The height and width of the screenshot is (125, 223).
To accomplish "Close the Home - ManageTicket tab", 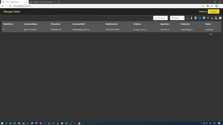I will tap(27, 2).
